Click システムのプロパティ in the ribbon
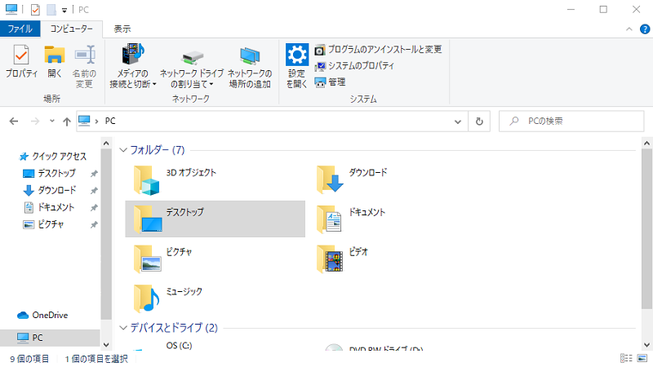The width and height of the screenshot is (653, 367). [354, 66]
